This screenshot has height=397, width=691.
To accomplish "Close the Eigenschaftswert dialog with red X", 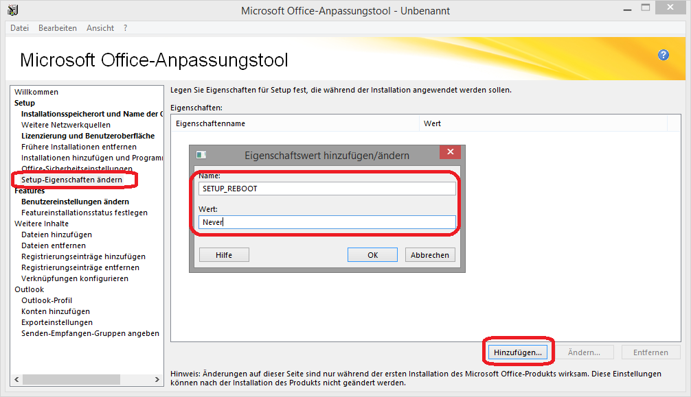I will click(450, 152).
